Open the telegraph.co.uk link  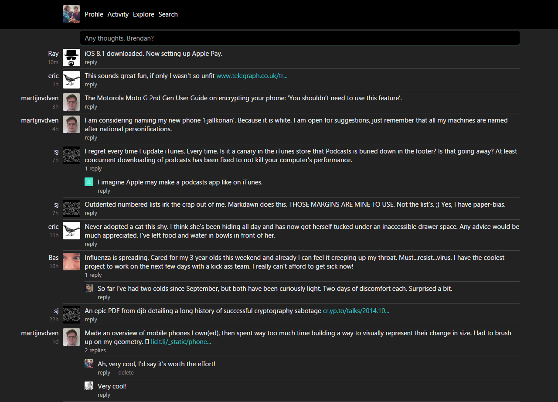(252, 76)
